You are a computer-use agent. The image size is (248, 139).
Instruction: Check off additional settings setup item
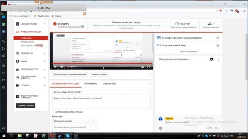point(218,38)
